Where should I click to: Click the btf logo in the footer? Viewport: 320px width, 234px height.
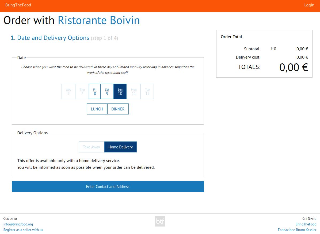click(160, 221)
